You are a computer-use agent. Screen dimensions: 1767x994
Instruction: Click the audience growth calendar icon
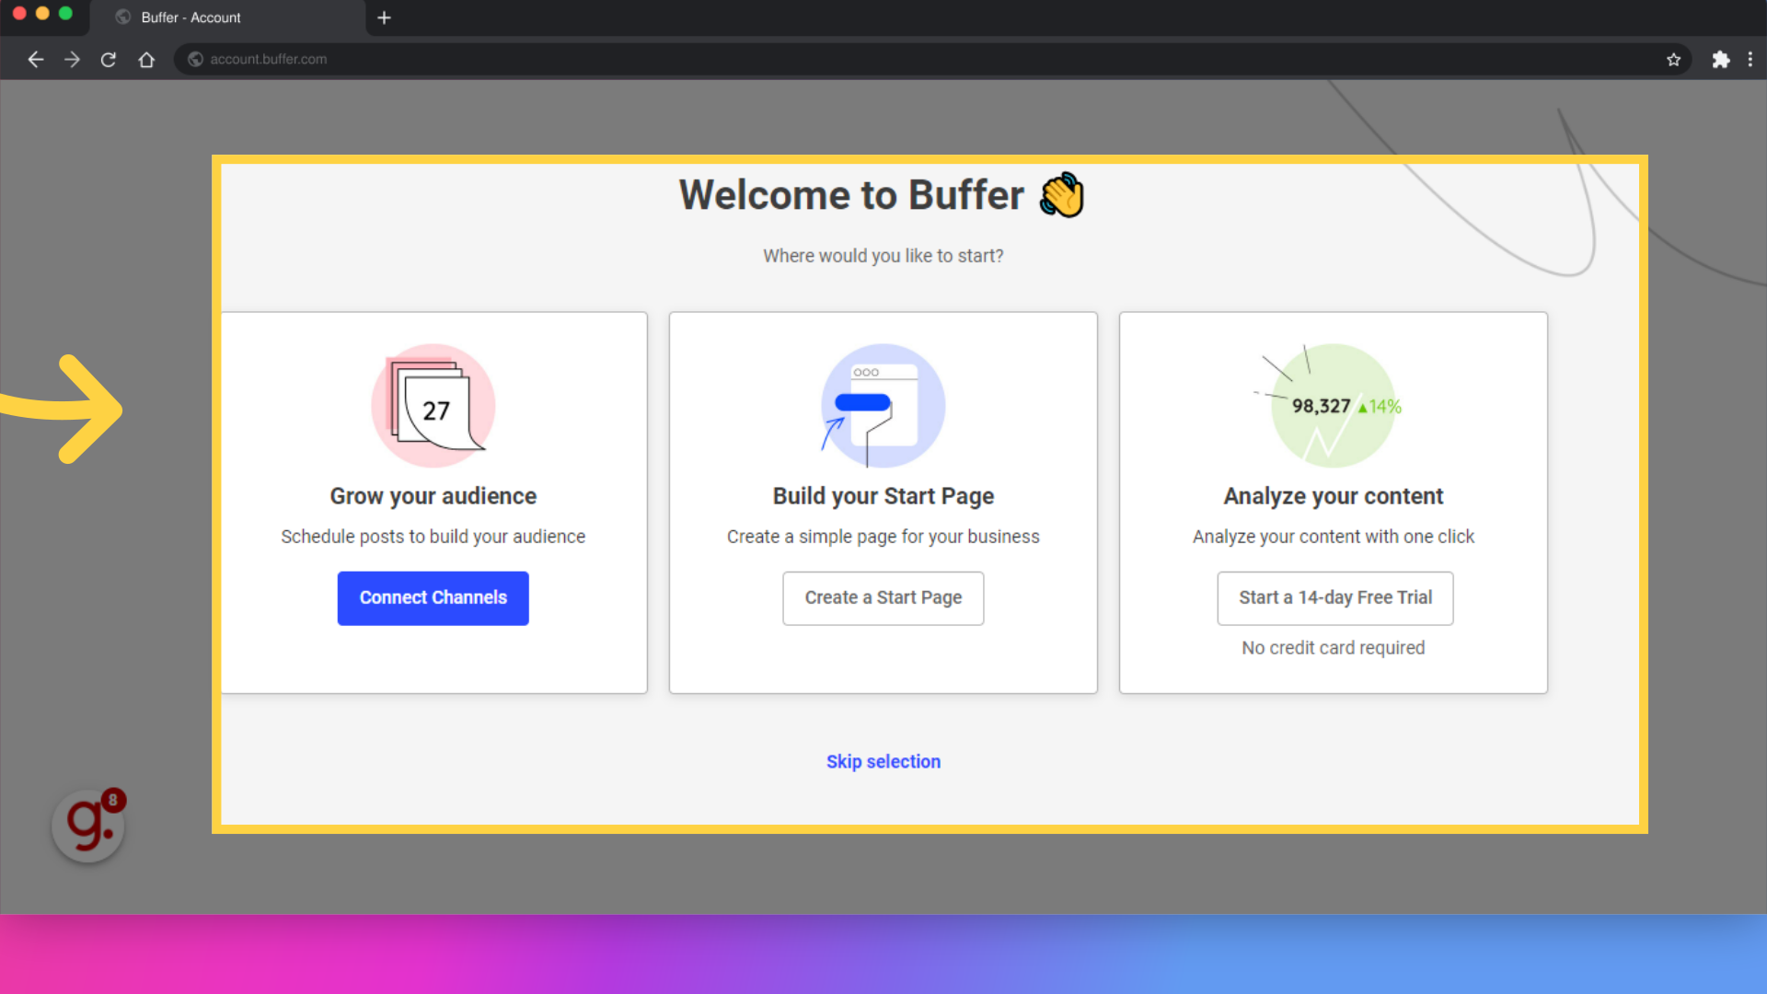[x=433, y=407]
